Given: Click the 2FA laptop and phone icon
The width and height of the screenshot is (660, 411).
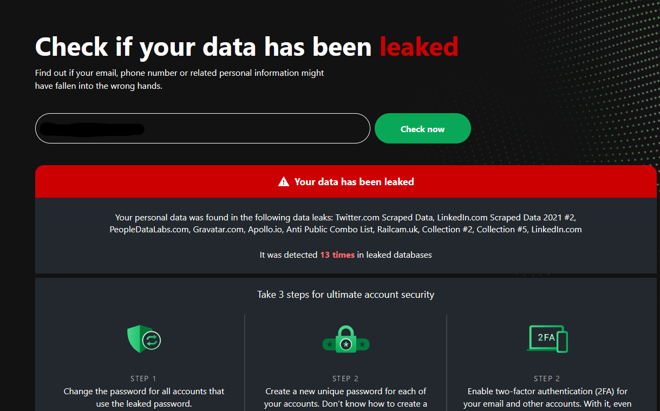Looking at the screenshot, I should click(x=547, y=339).
